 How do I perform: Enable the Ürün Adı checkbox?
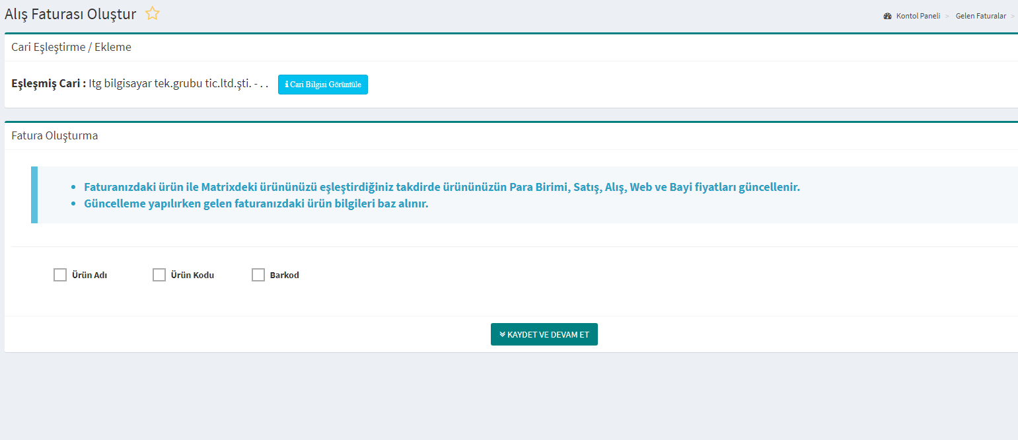click(60, 275)
